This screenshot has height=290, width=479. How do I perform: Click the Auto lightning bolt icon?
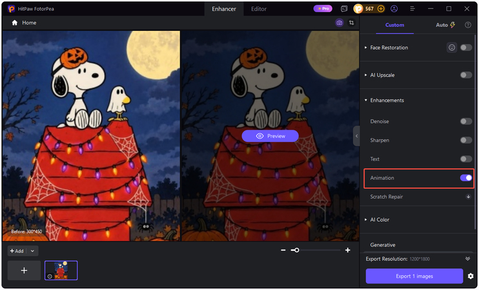tap(453, 25)
